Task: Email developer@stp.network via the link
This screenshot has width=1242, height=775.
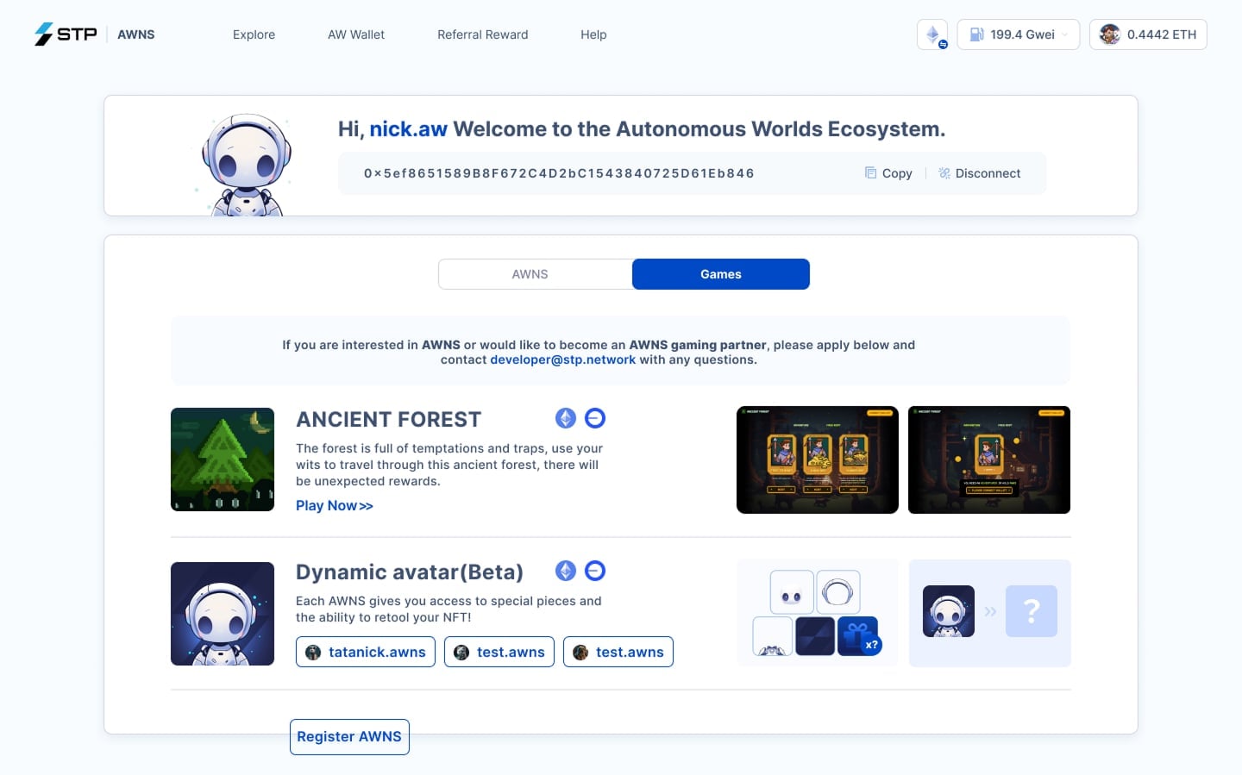Action: [x=562, y=359]
